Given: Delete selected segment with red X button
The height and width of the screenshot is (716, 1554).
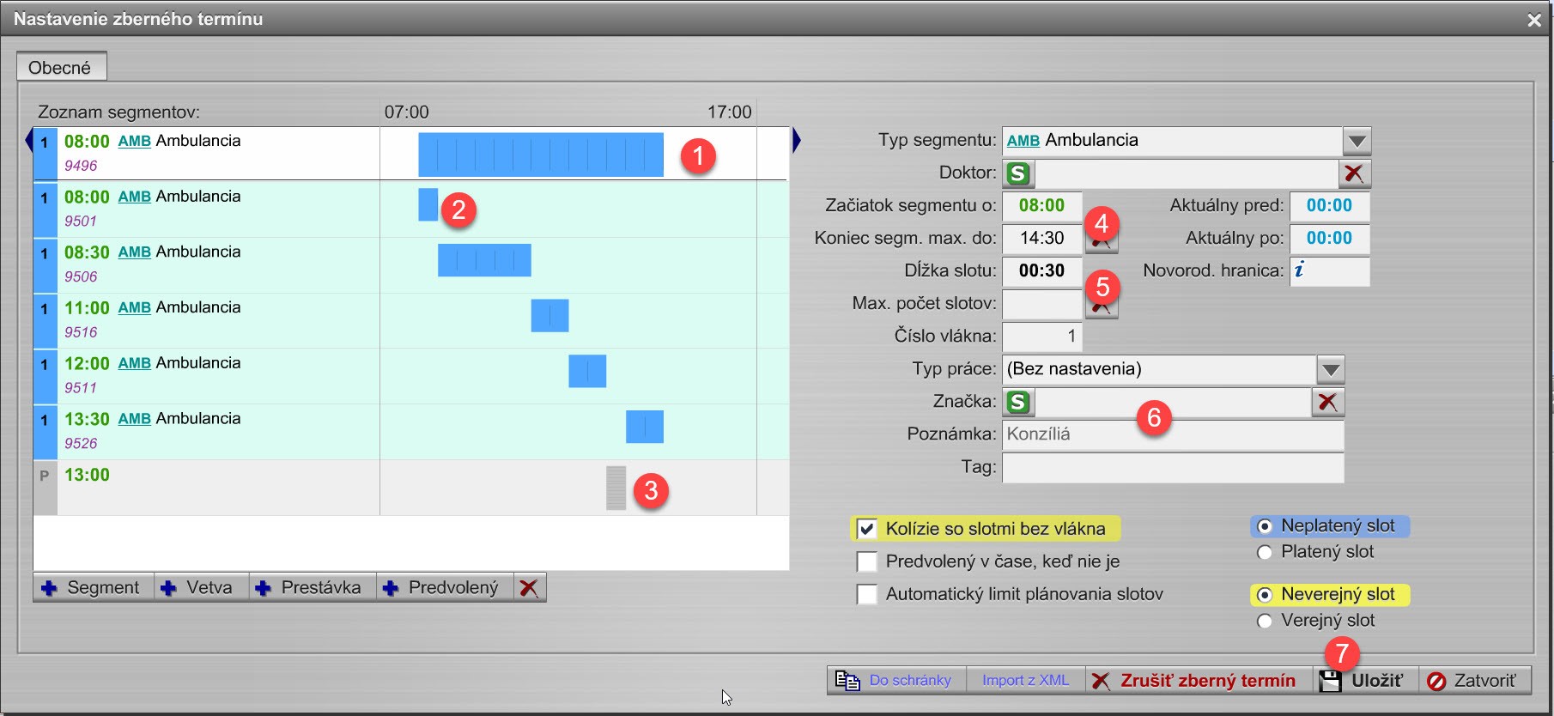Looking at the screenshot, I should (x=529, y=588).
